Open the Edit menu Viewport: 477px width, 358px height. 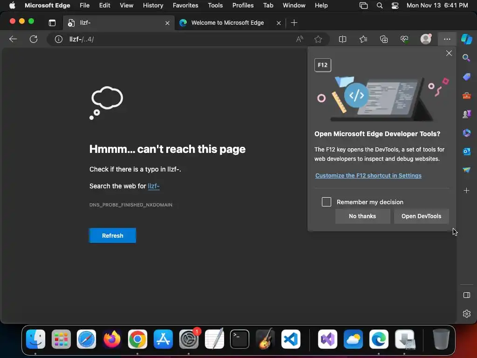click(105, 5)
